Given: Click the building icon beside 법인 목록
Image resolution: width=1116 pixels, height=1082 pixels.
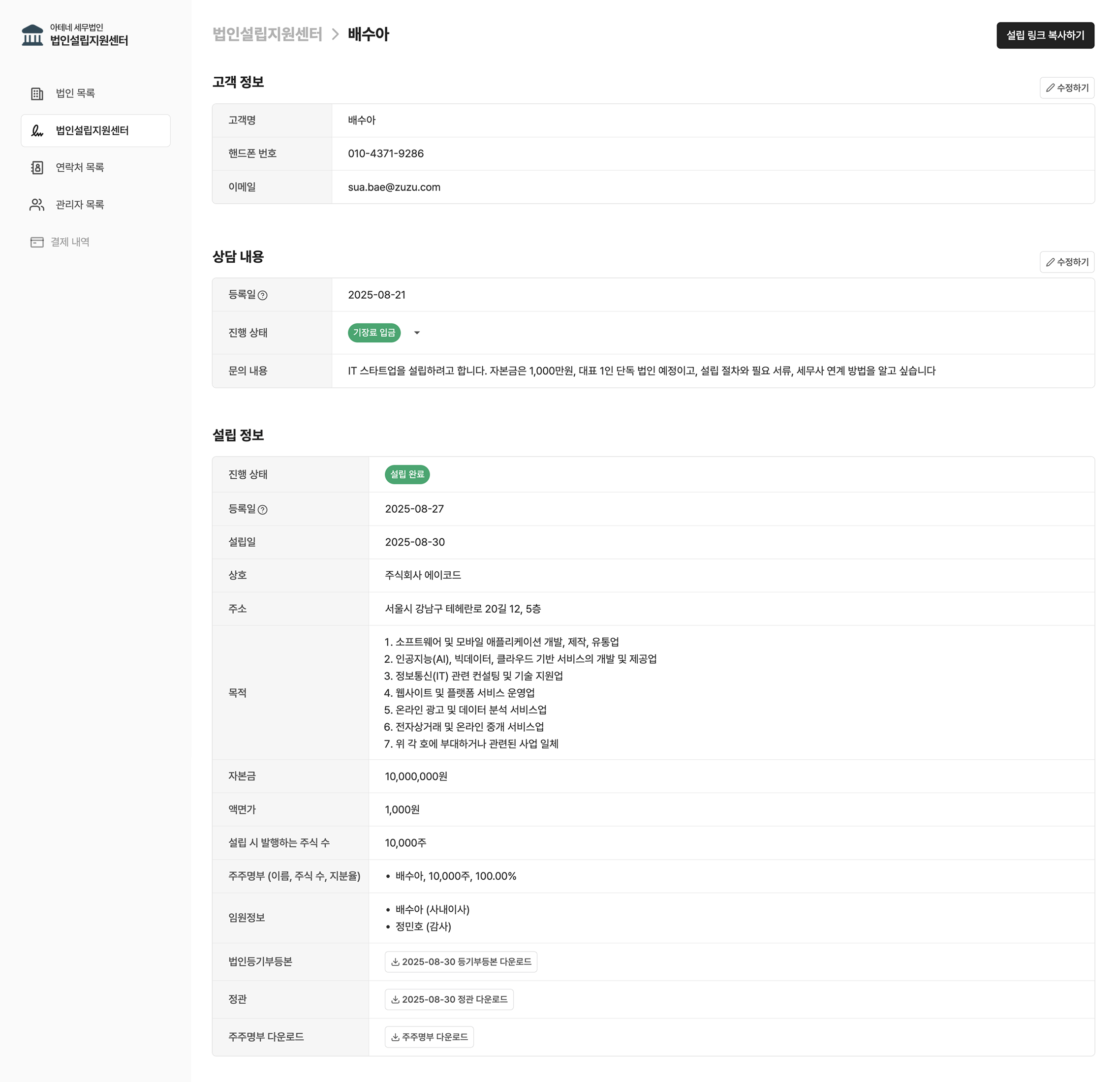Looking at the screenshot, I should pos(37,93).
